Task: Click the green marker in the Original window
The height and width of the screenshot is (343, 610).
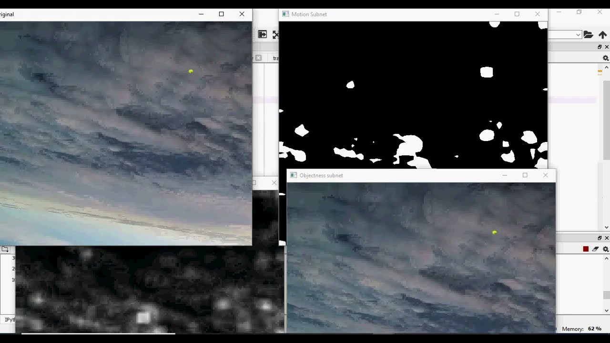Action: point(191,71)
